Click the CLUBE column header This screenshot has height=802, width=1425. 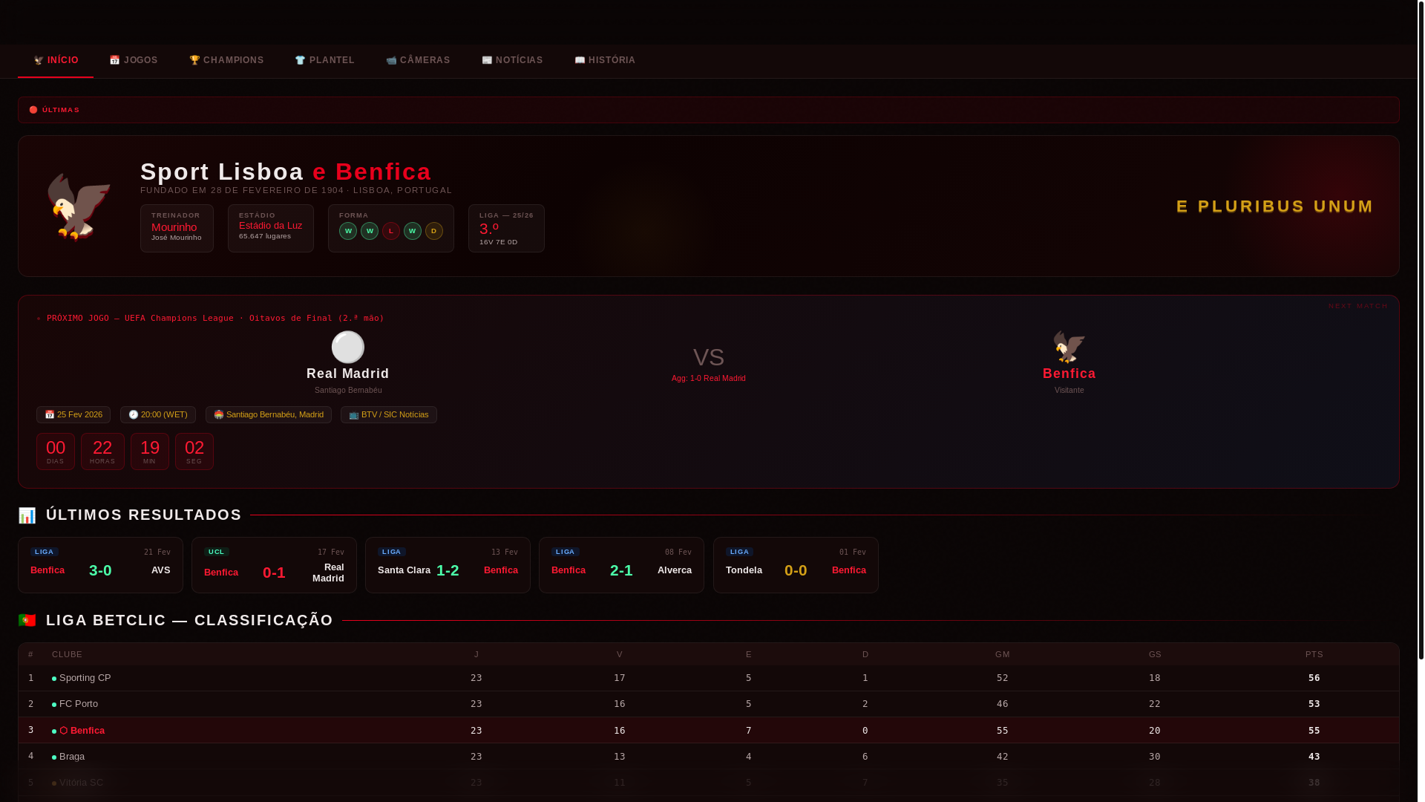(68, 654)
